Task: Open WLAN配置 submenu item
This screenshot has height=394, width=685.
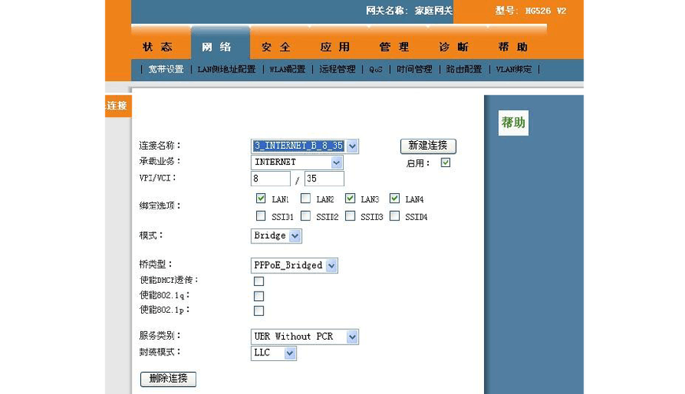Action: click(288, 69)
